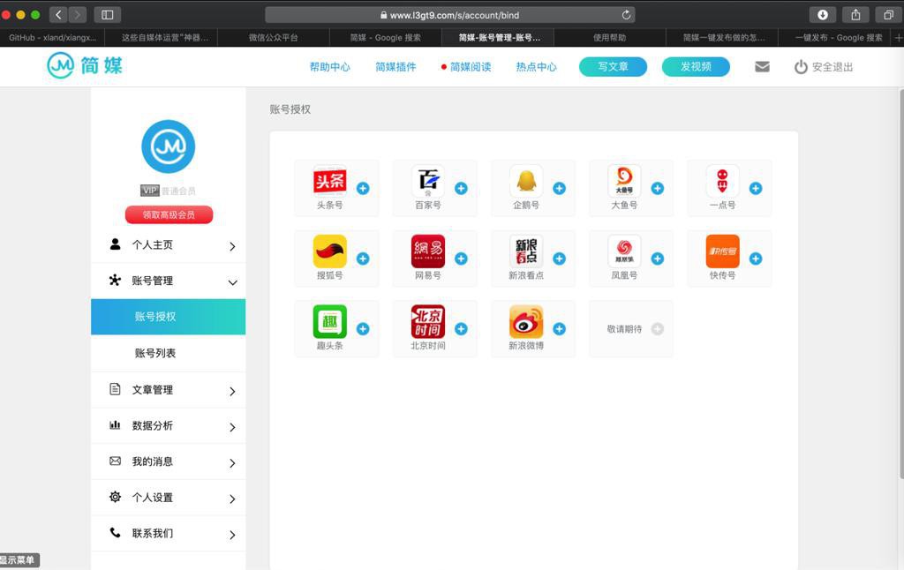Click the 敬请期待 placeholder card
904x570 pixels.
pos(631,328)
